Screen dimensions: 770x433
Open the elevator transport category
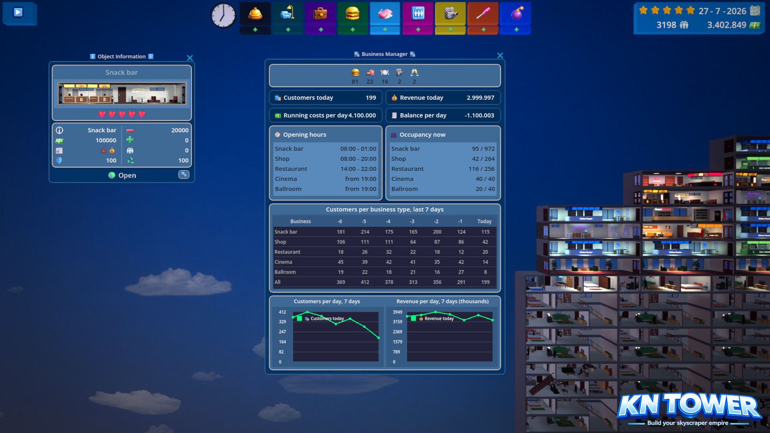pos(418,14)
